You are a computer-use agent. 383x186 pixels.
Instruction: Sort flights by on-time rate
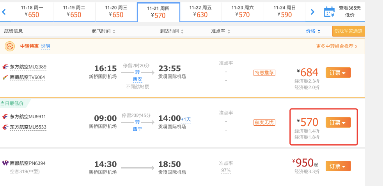pos(221,31)
